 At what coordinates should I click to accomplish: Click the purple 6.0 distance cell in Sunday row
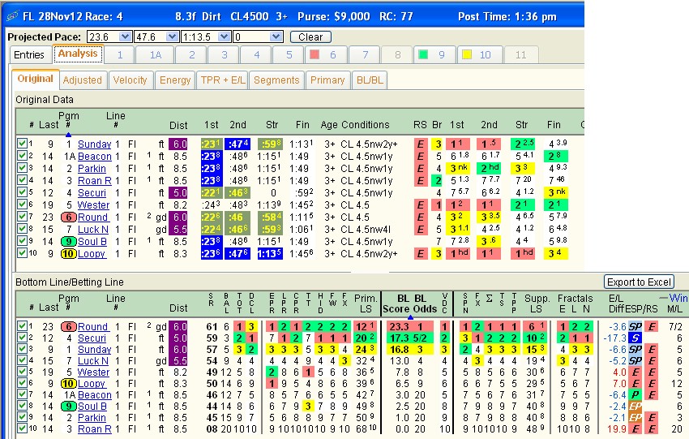(x=180, y=144)
